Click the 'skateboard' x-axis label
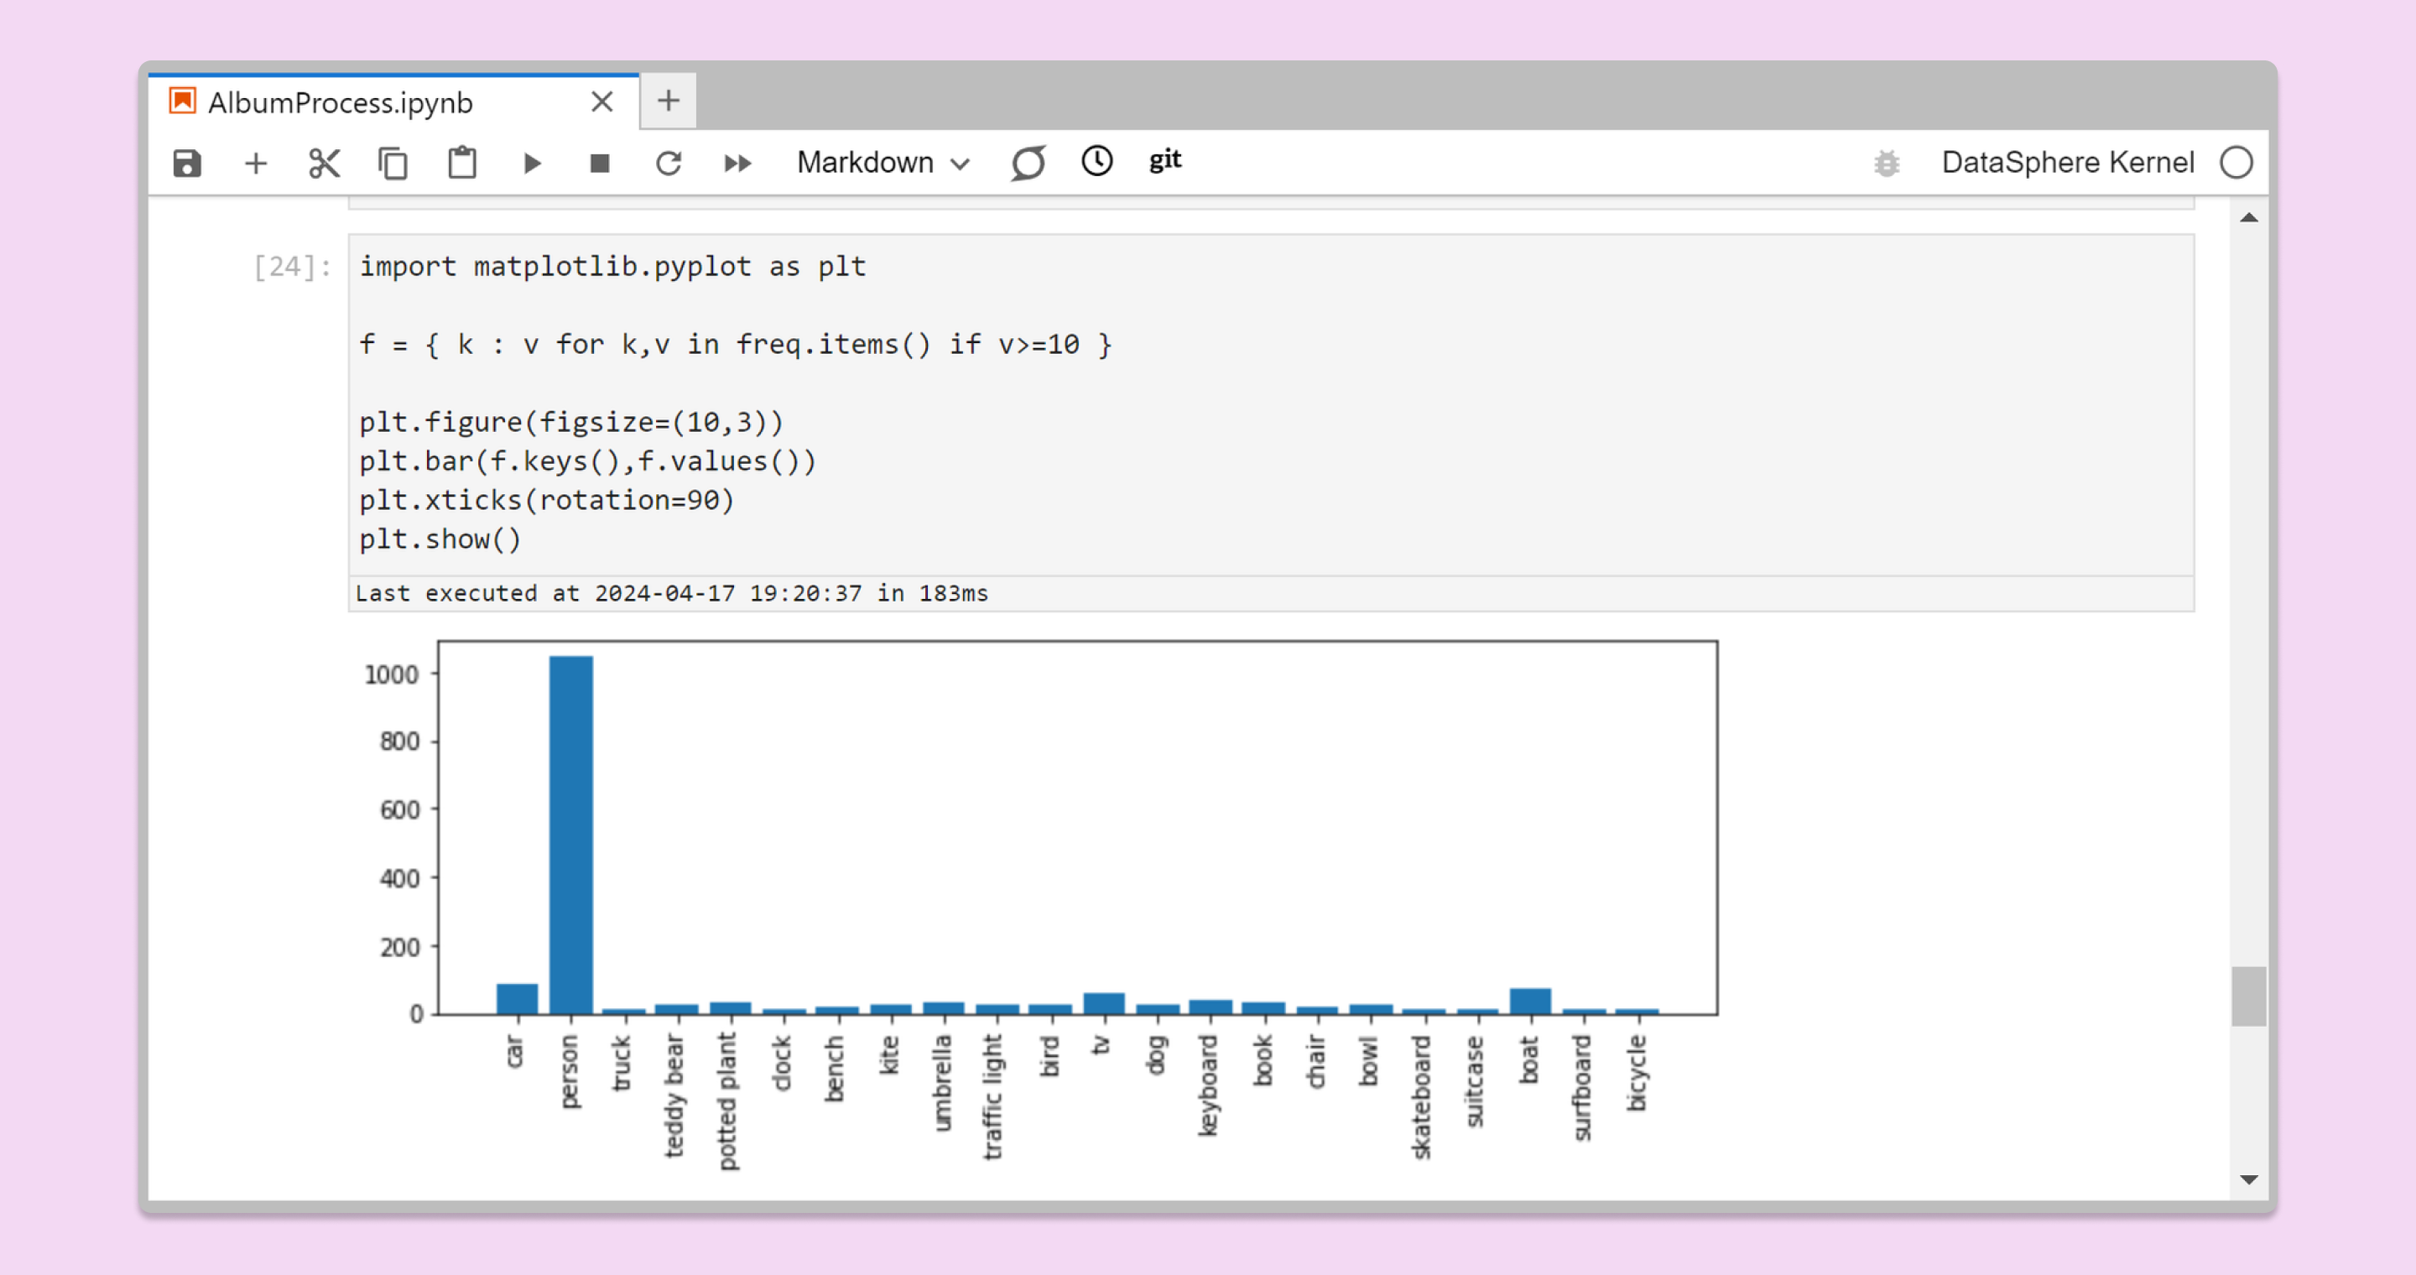2416x1275 pixels. coord(1423,1097)
